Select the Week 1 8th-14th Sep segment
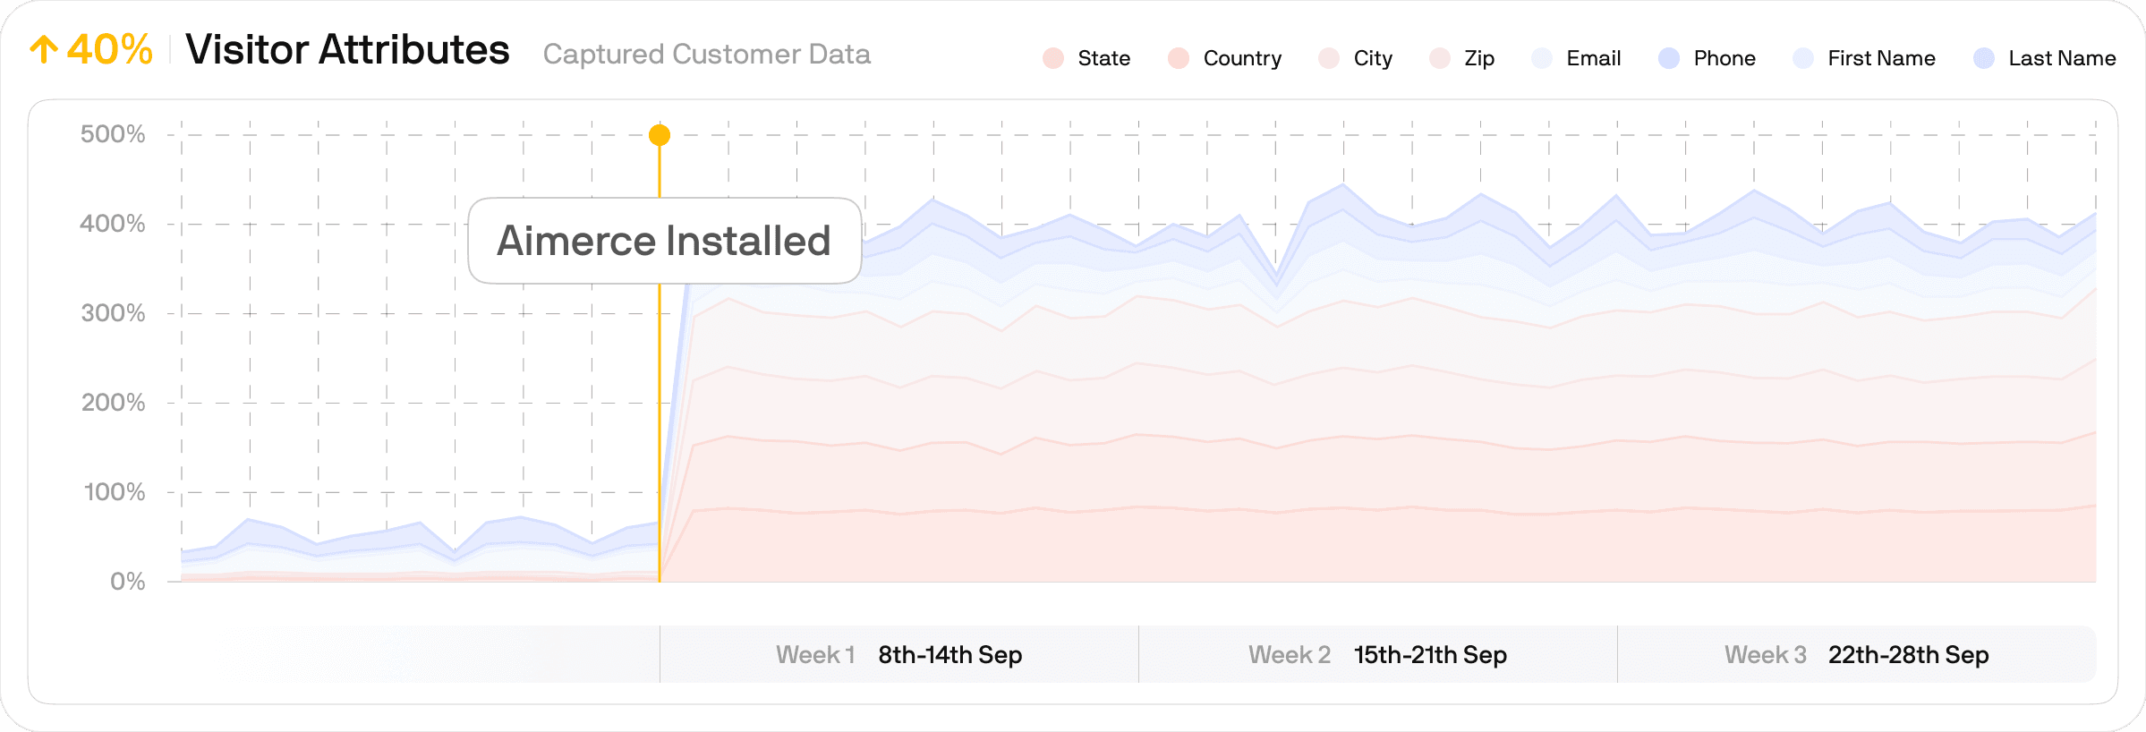Image resolution: width=2146 pixels, height=732 pixels. click(898, 654)
